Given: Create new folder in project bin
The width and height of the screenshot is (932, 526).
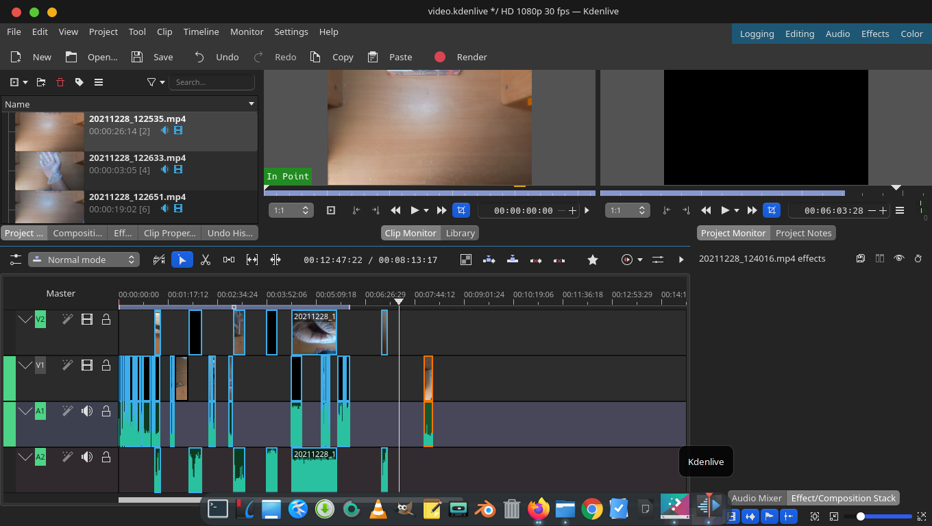Looking at the screenshot, I should click(41, 82).
